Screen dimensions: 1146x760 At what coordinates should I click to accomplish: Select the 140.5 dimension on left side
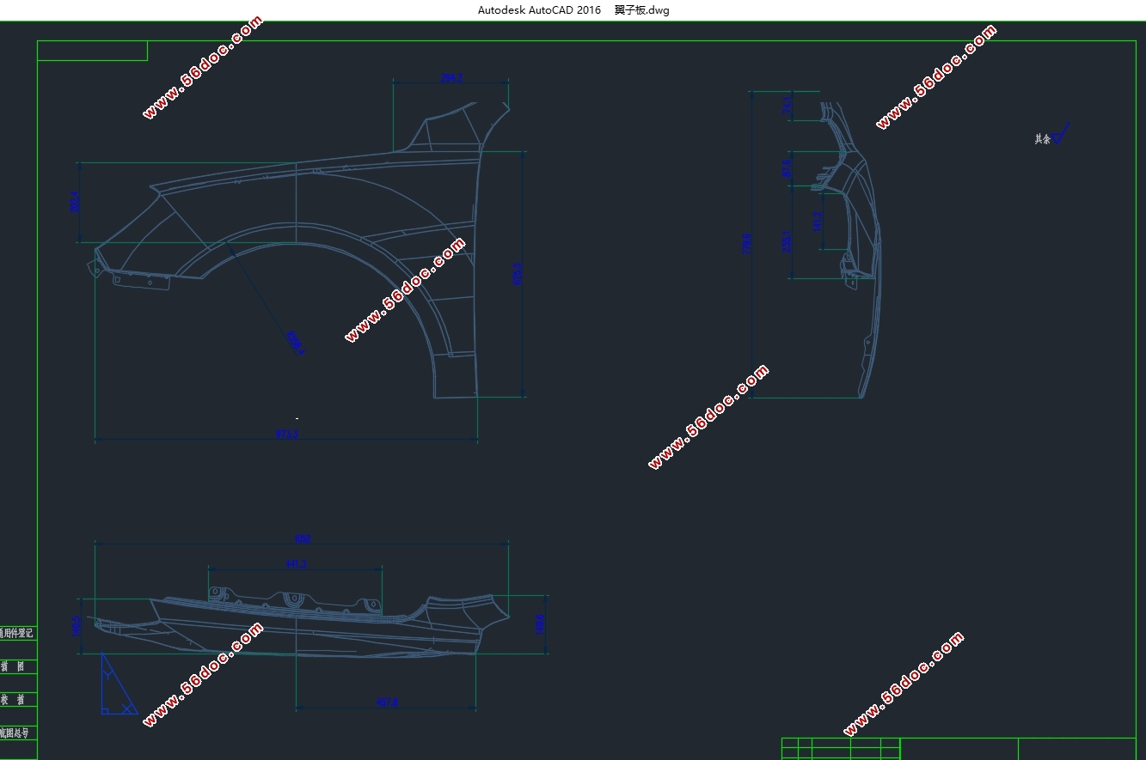point(76,626)
